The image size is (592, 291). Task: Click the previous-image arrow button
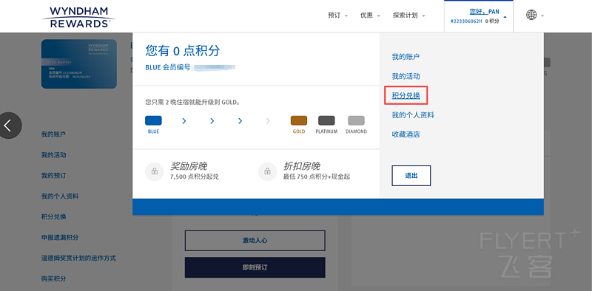[9, 126]
